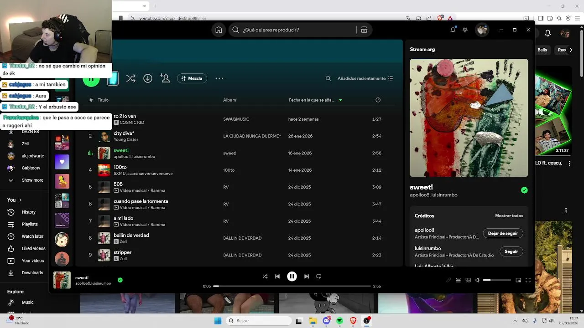584x328 pixels.
Task: Show hidden icons in Windows tray chevron
Action: point(515,321)
